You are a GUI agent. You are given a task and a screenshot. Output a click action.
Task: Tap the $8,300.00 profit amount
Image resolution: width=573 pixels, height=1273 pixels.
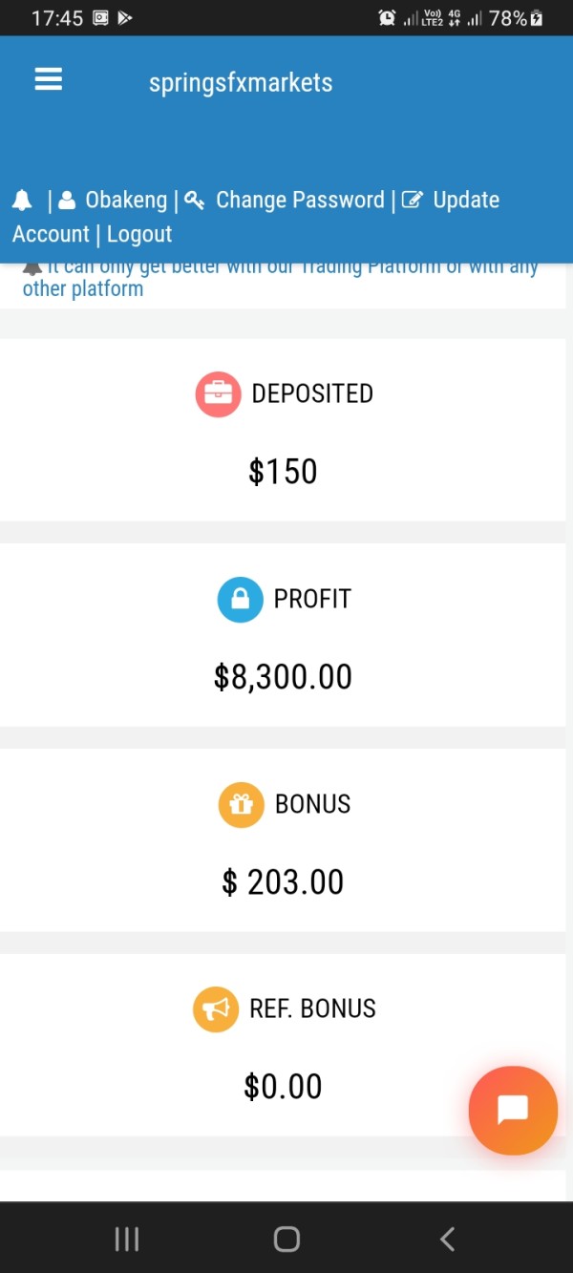283,677
